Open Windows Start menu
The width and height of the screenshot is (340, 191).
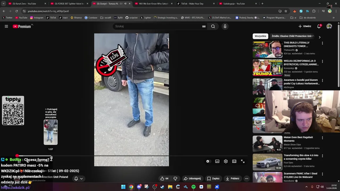(123, 187)
